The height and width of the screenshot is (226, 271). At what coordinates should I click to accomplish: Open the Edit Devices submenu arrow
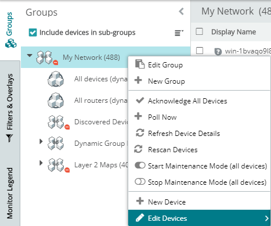coord(267,218)
